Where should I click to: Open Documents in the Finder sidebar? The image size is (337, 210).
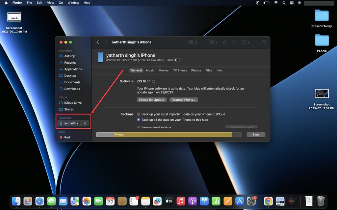point(70,82)
